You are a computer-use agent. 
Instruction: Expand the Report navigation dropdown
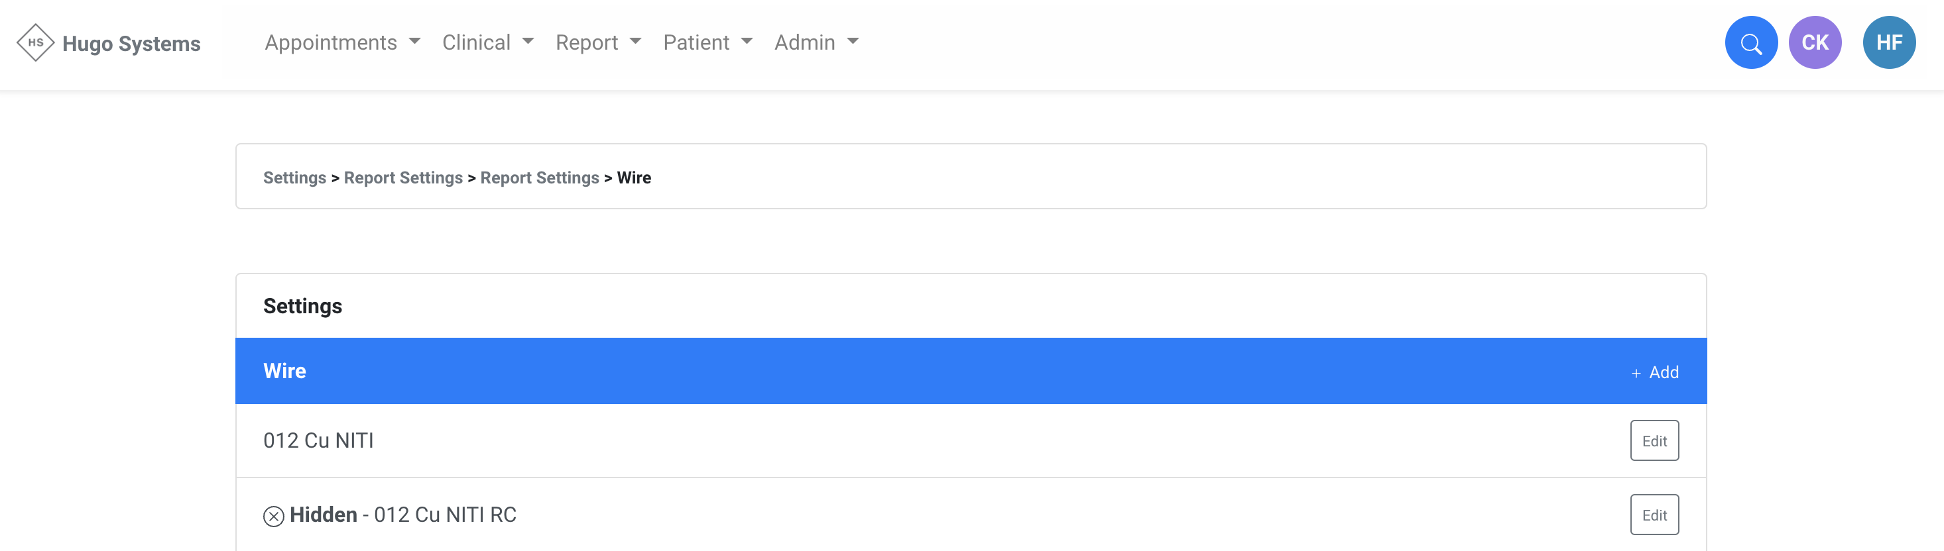[x=597, y=43]
